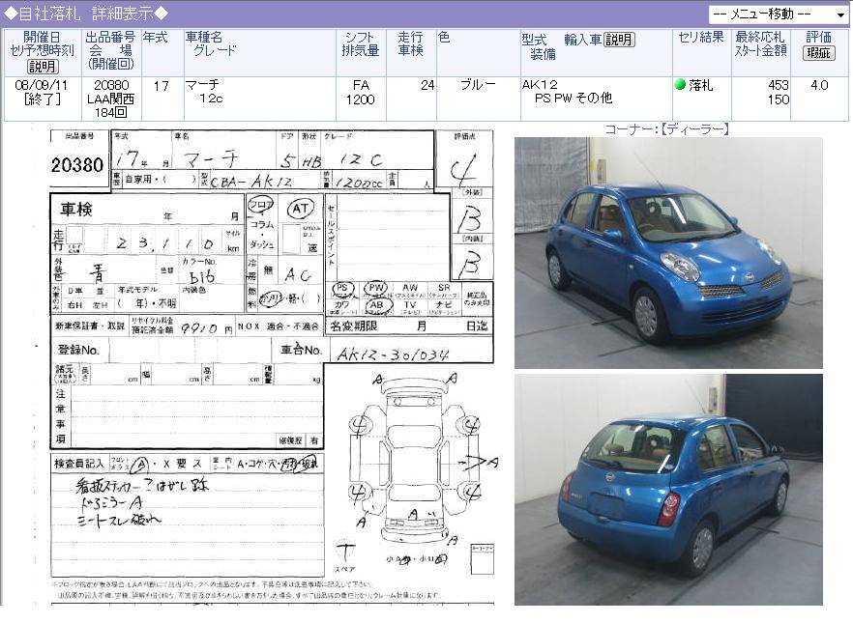Click the 12c grade text

pyautogui.click(x=211, y=99)
